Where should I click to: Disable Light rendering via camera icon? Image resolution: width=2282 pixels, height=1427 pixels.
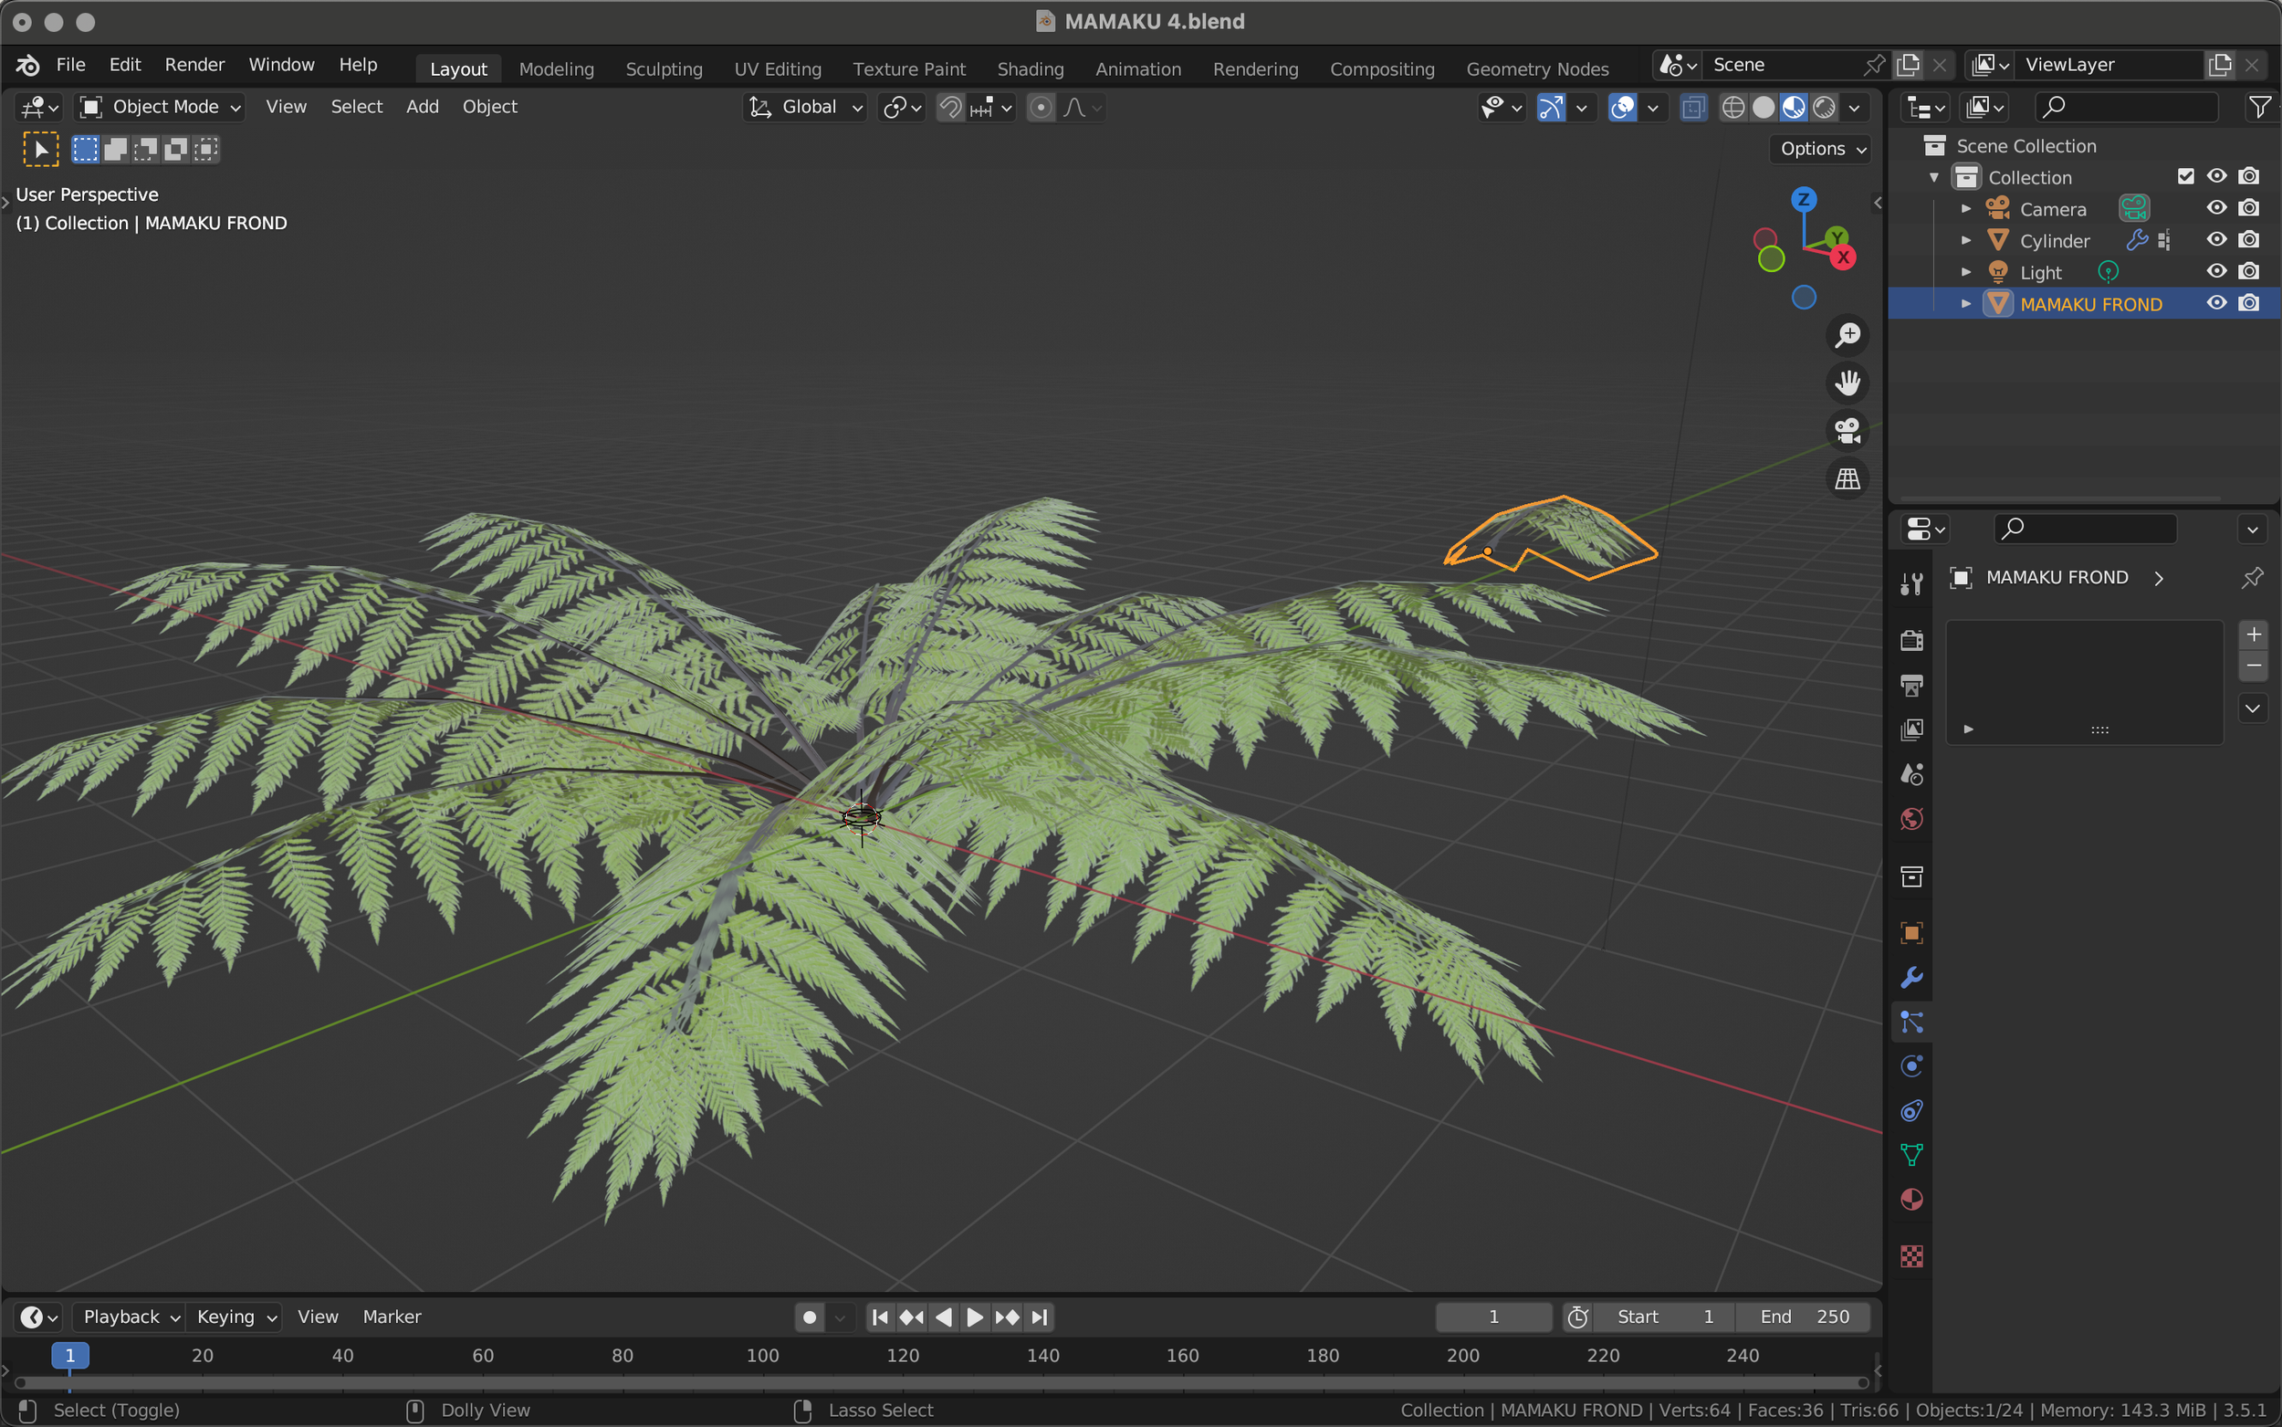click(x=2249, y=272)
